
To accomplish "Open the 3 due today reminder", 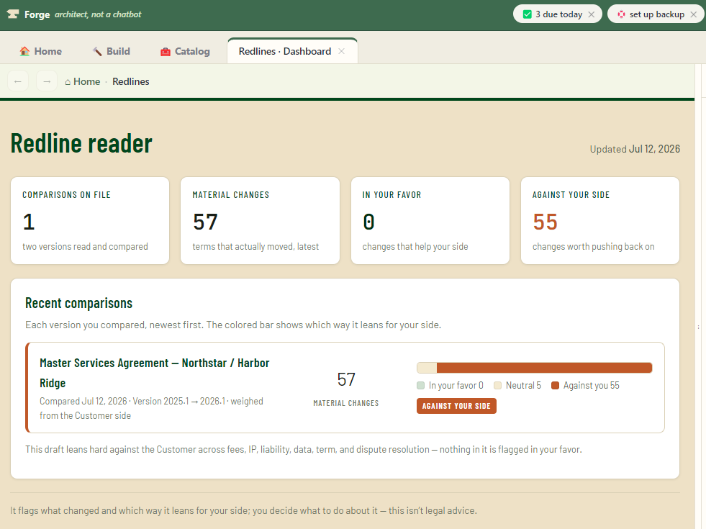I will tap(558, 14).
